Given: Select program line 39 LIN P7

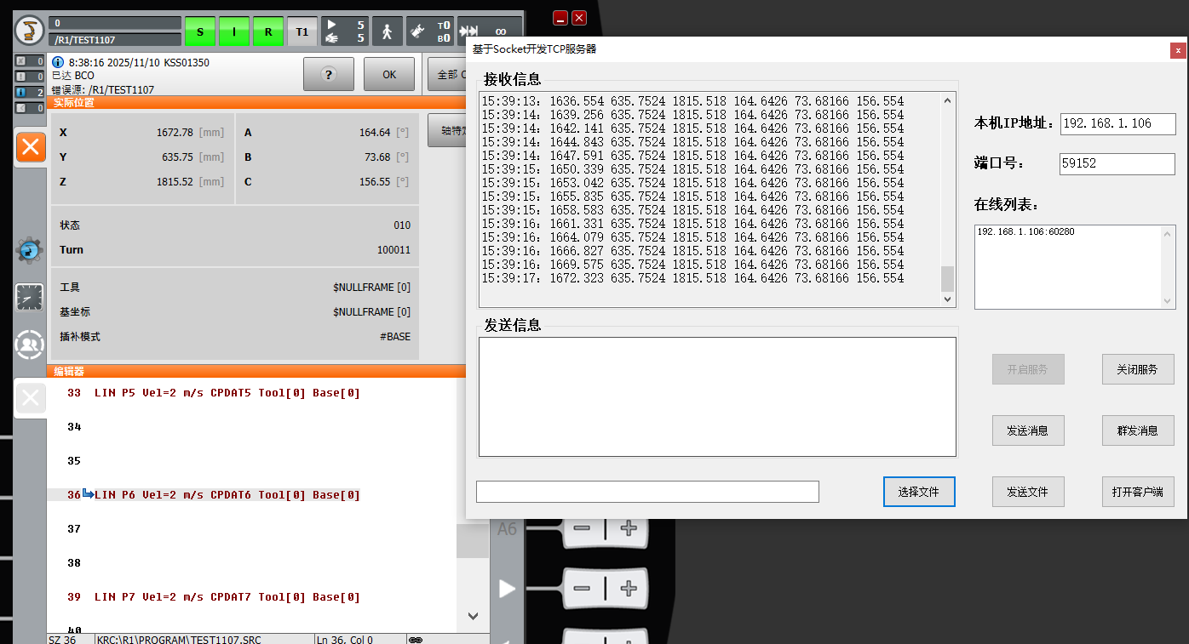Looking at the screenshot, I should pos(227,597).
